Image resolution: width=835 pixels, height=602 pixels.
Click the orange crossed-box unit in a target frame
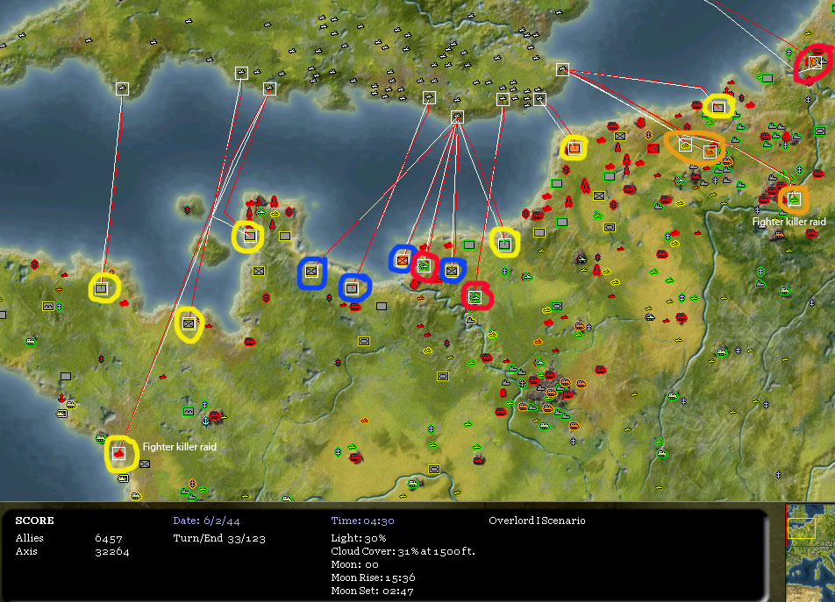[x=403, y=260]
